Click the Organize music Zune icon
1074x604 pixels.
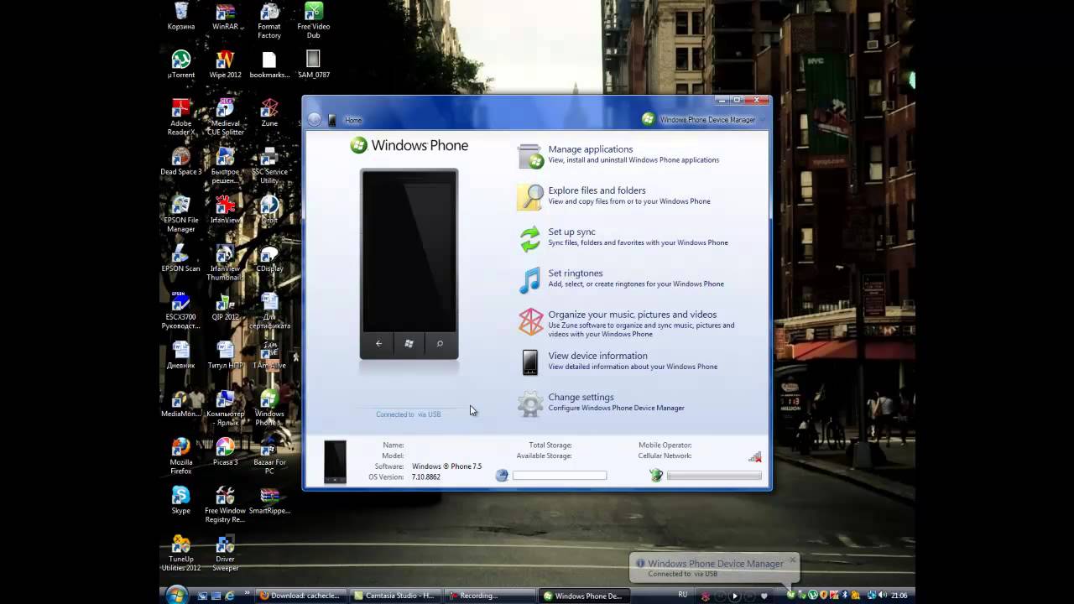(530, 321)
